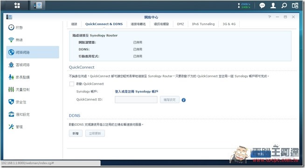Click the QuickConnect ID info icon

(183, 100)
